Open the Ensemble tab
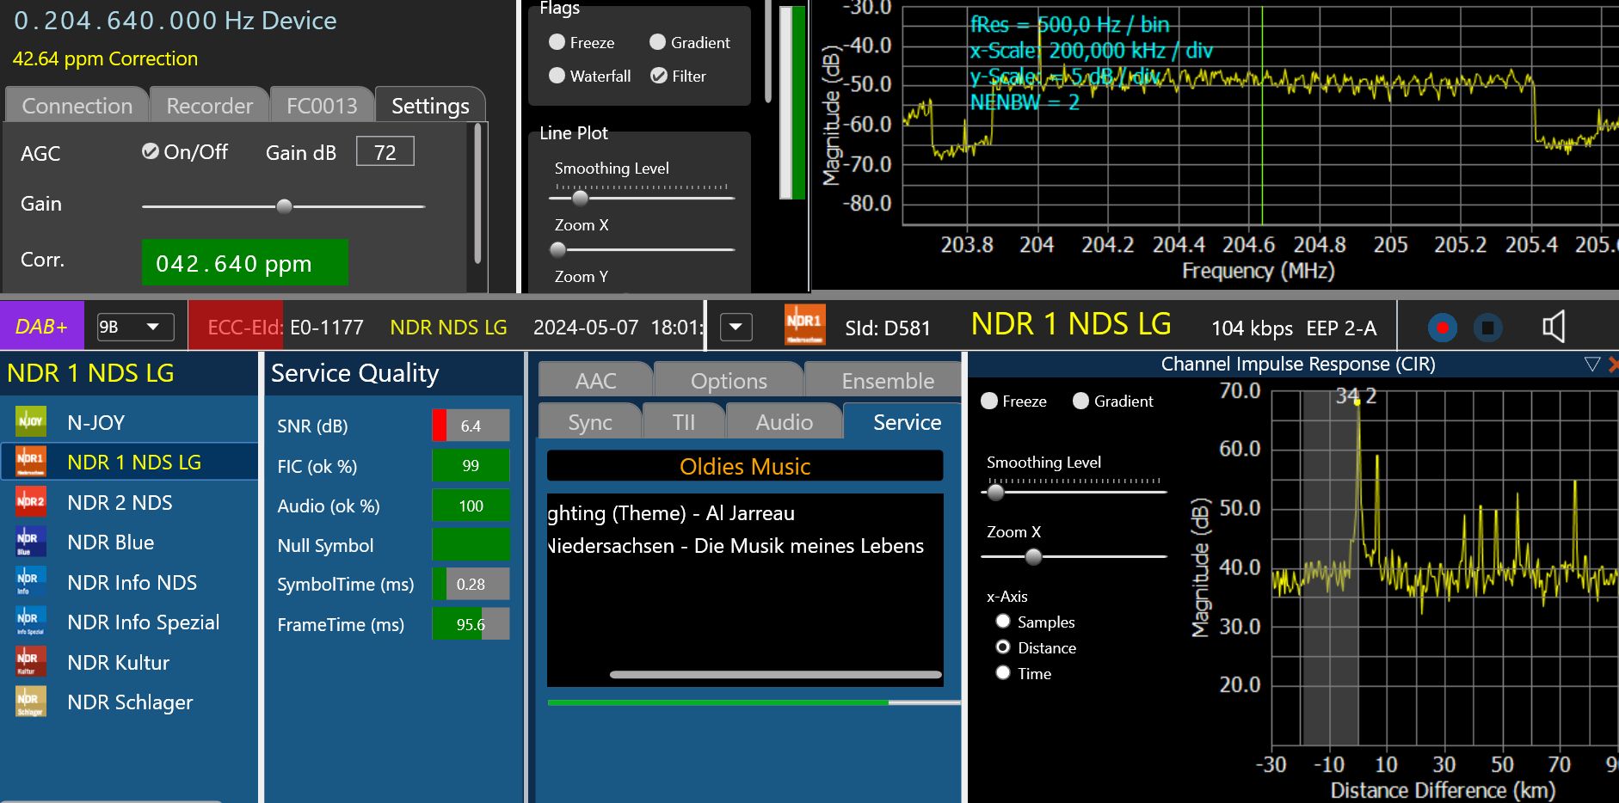 [x=887, y=381]
